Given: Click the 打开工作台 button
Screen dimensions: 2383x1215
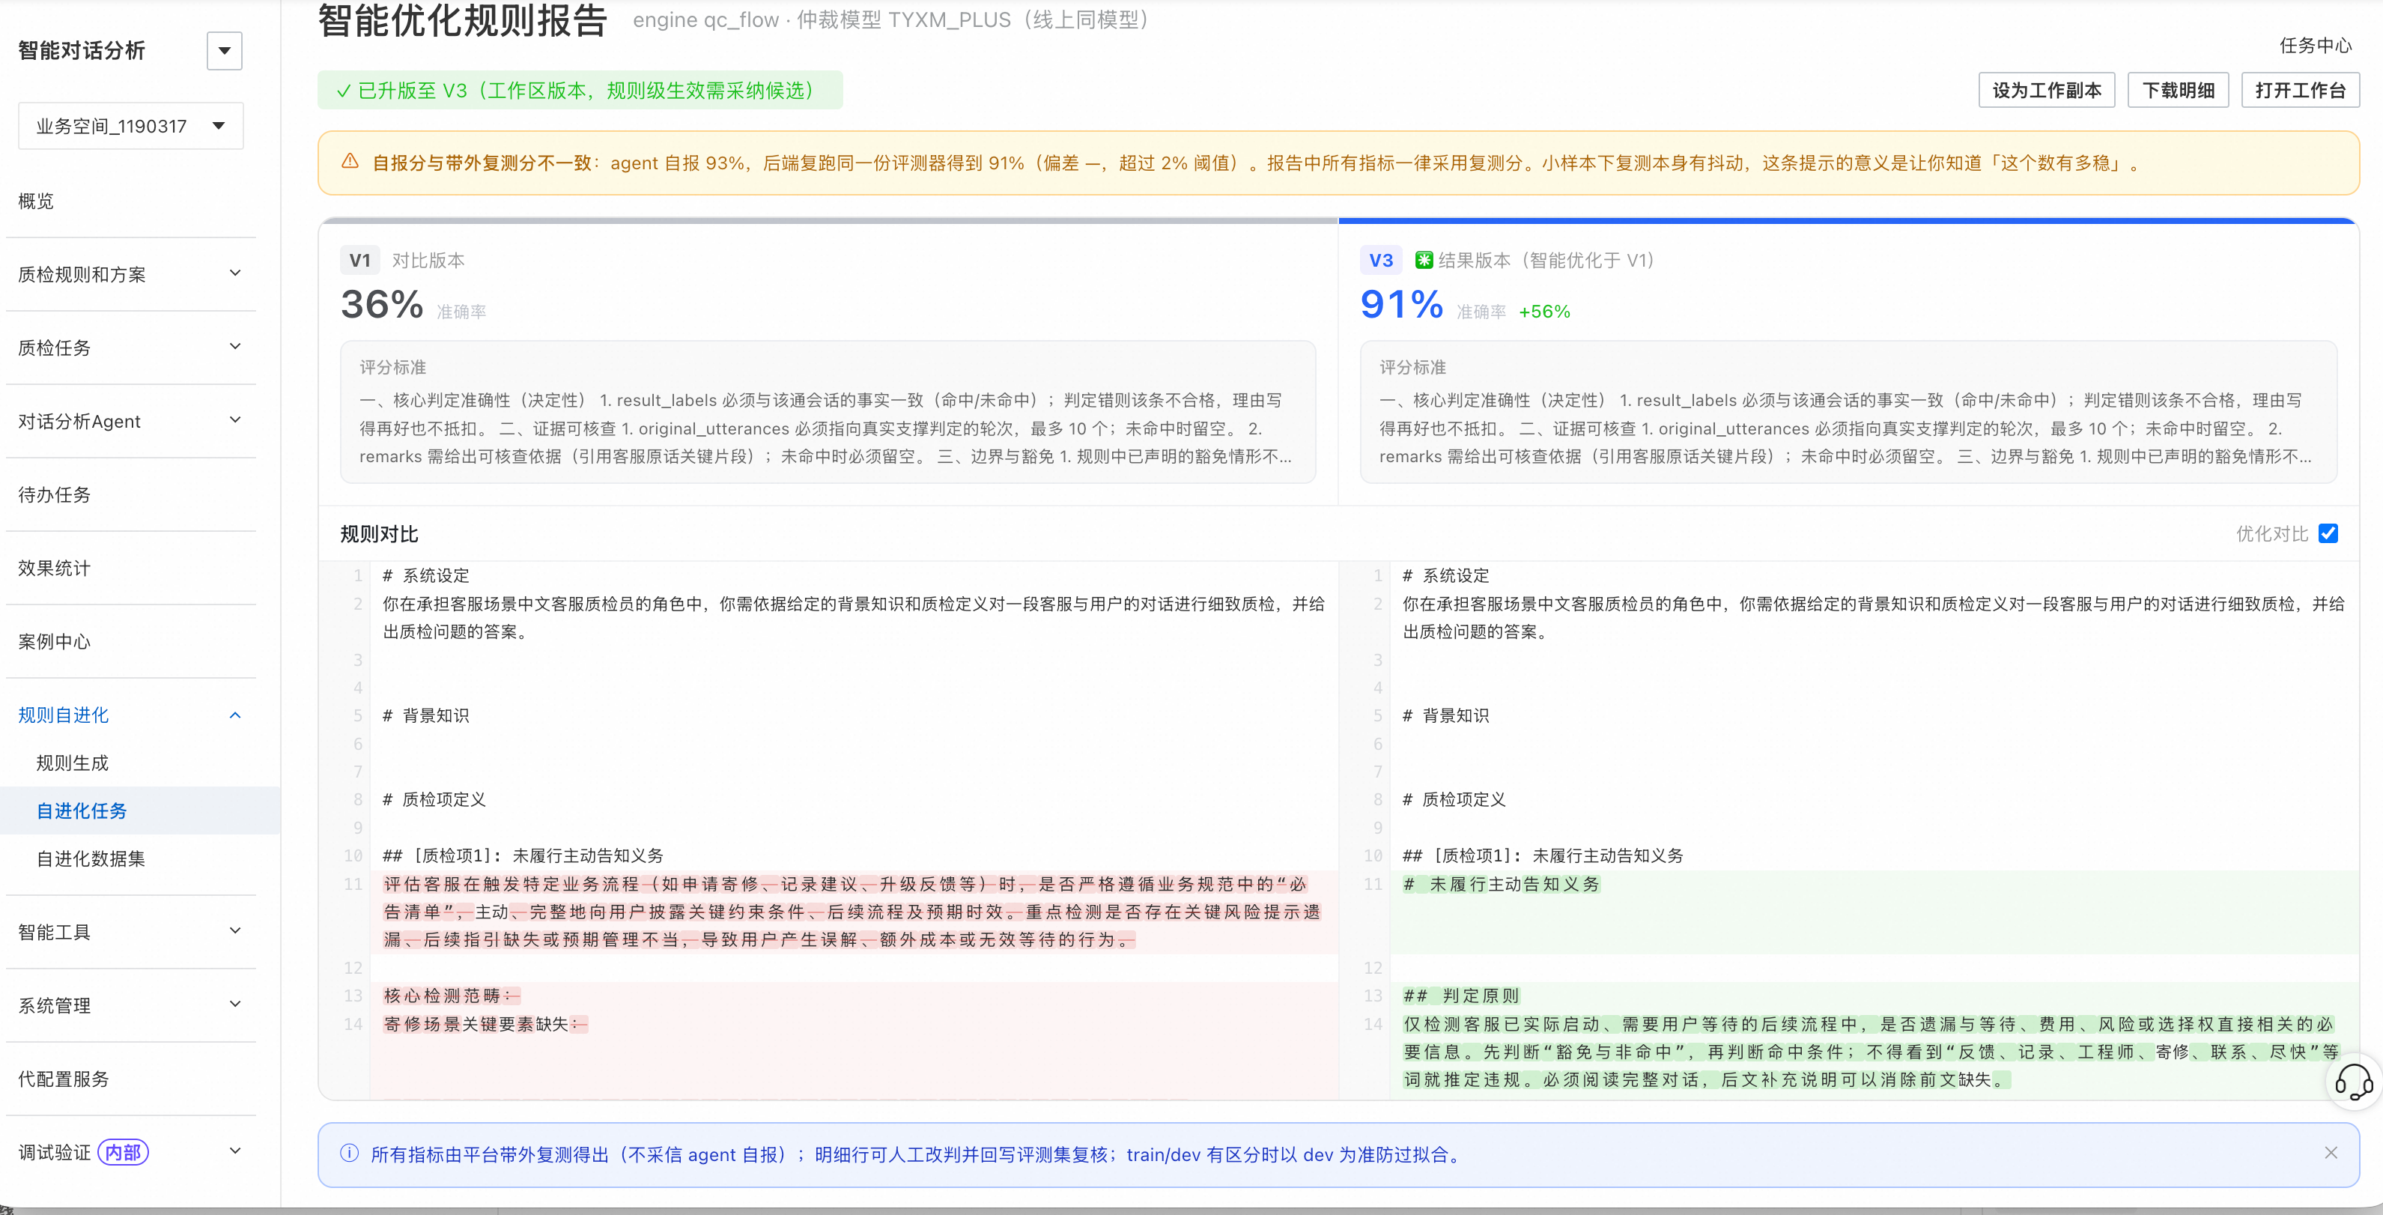Looking at the screenshot, I should [2300, 91].
